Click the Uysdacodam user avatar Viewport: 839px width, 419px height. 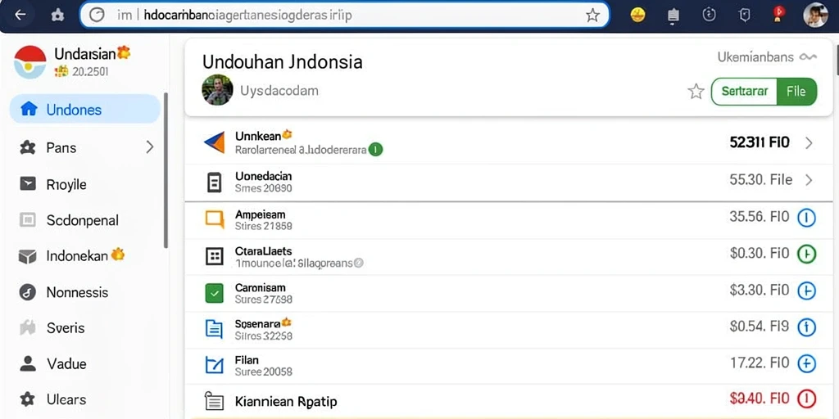tap(217, 90)
